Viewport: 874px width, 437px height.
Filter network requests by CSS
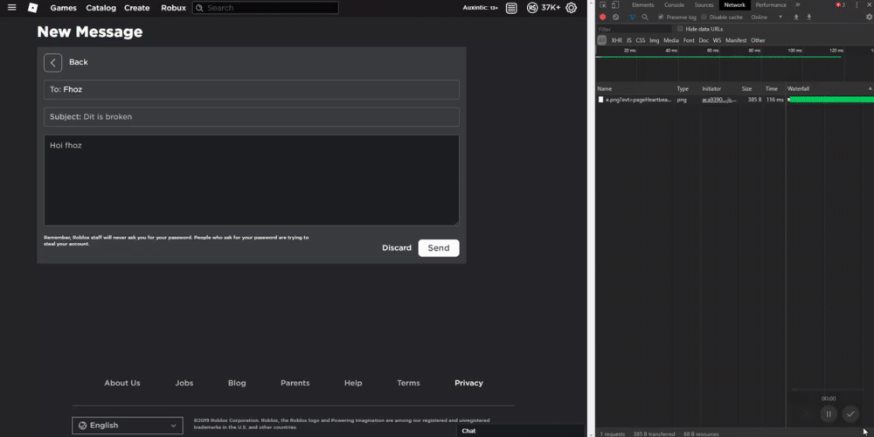coord(641,41)
